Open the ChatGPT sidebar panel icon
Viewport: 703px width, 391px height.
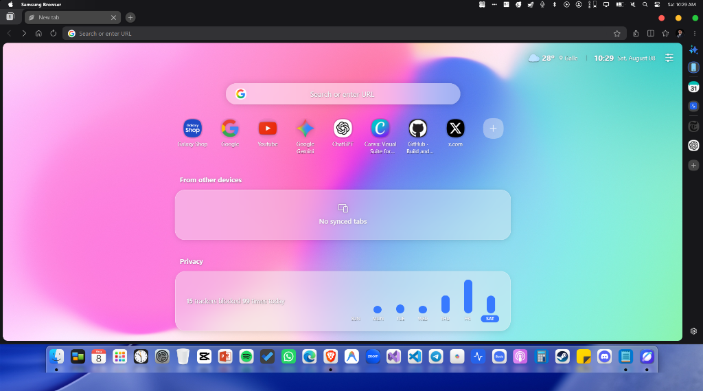(693, 146)
